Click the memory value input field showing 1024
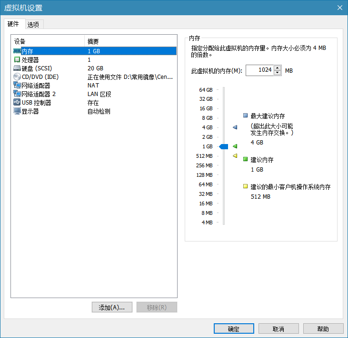Image resolution: width=348 pixels, height=338 pixels. 259,70
